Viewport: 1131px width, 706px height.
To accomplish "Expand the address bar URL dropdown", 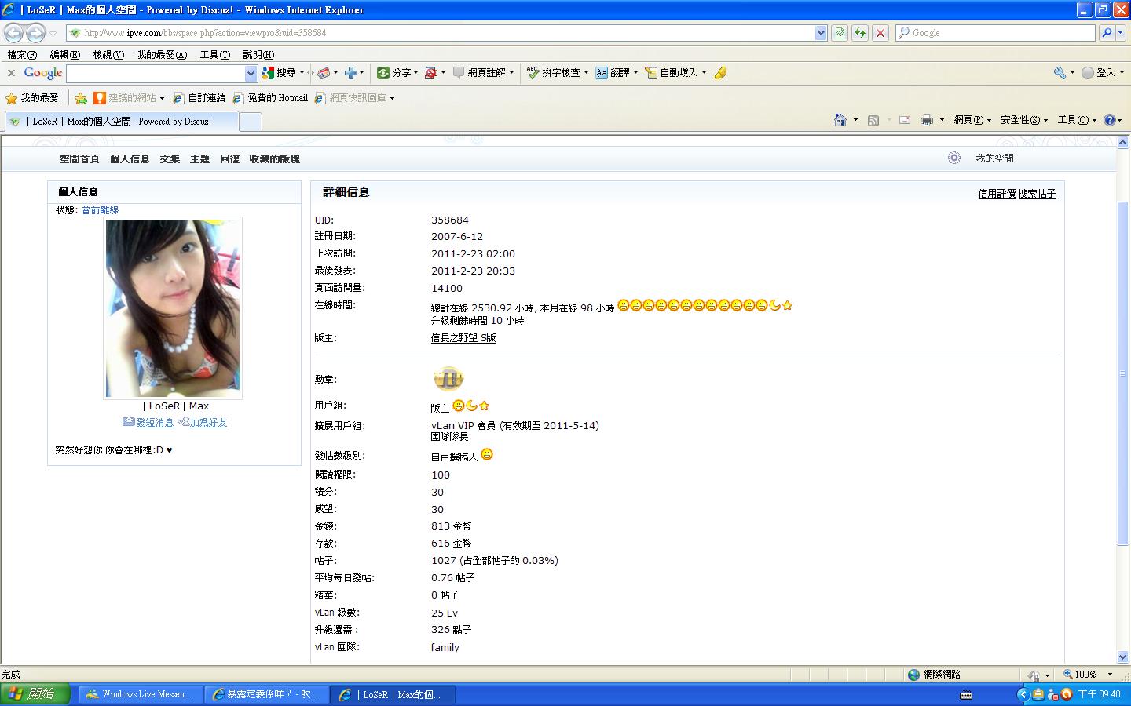I will click(x=821, y=33).
